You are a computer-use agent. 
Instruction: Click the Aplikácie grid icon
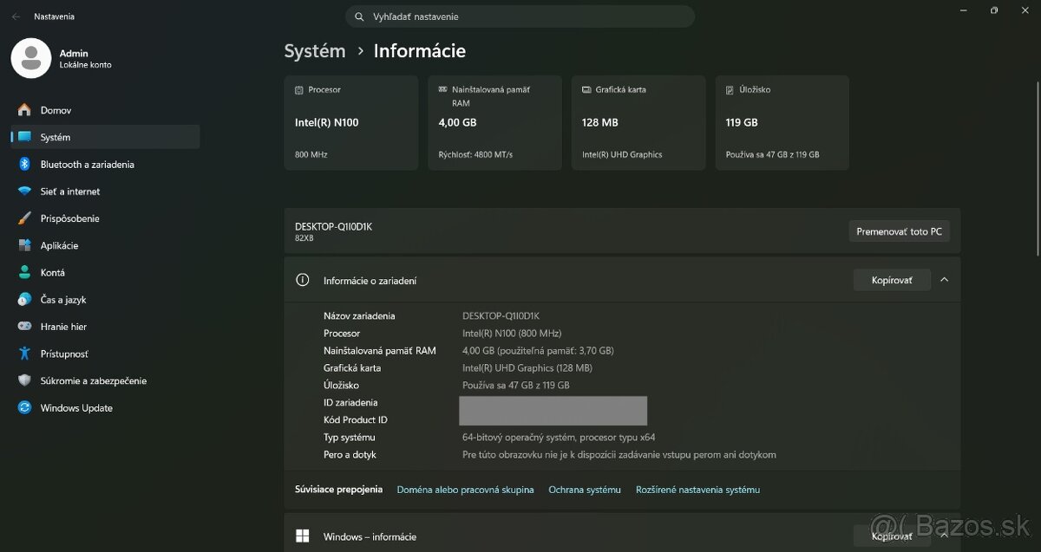[24, 245]
